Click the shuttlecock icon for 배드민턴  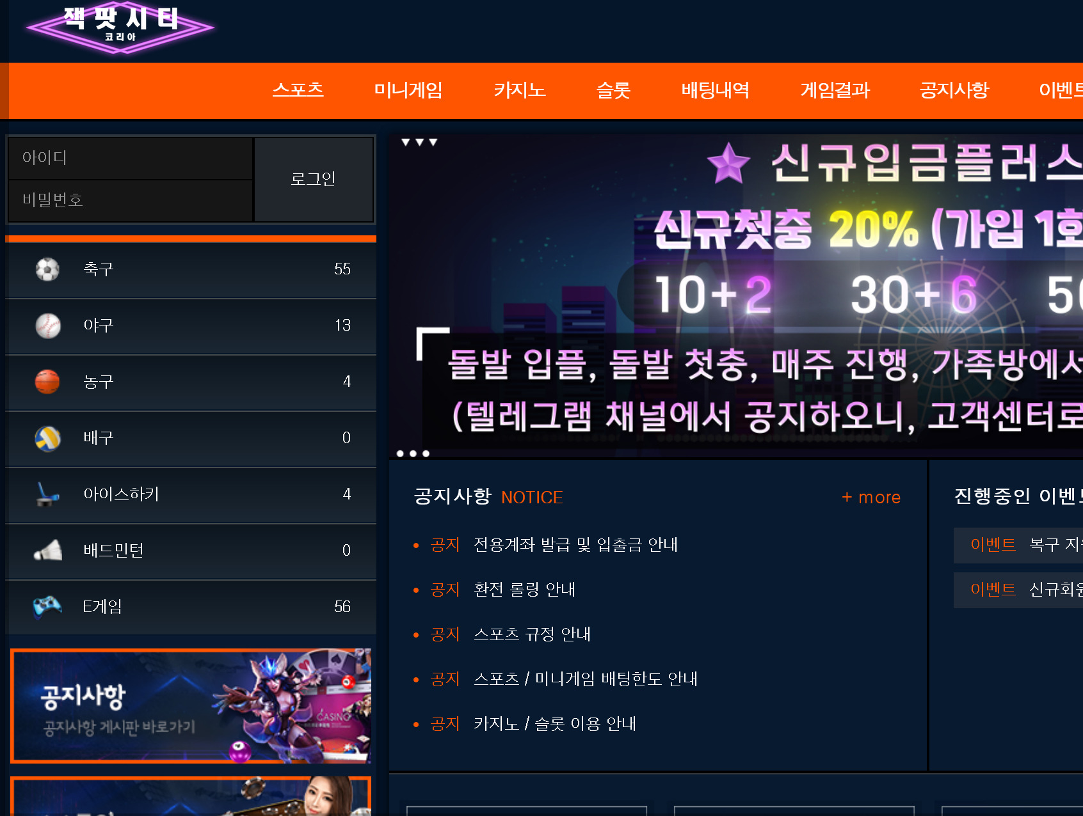click(48, 550)
